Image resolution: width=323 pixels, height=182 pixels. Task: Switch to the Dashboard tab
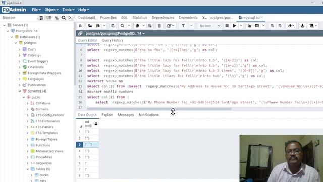[87, 18]
